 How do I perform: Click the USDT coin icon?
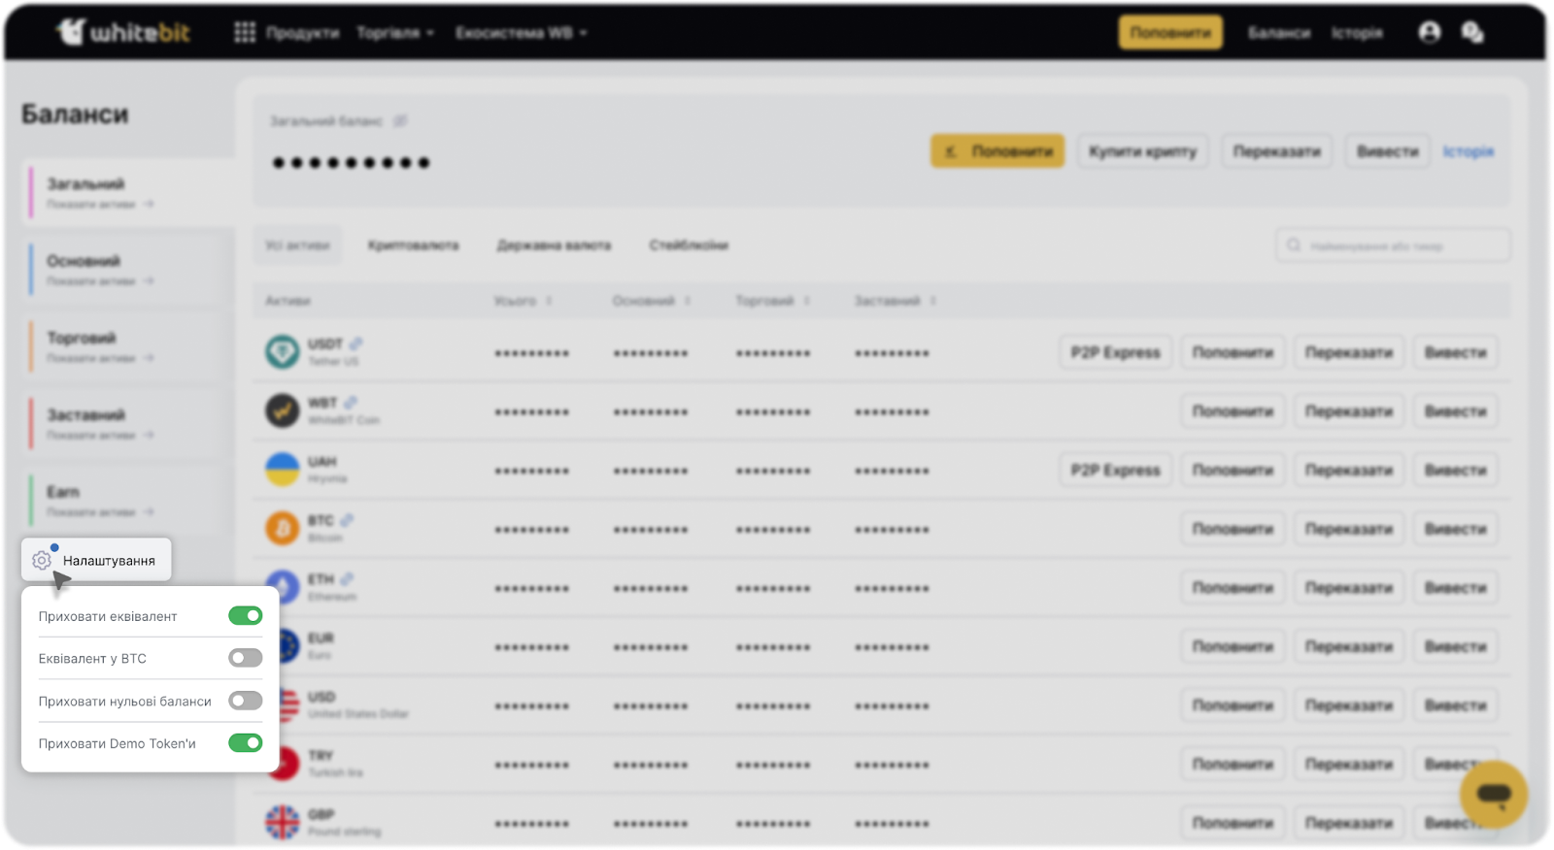283,351
